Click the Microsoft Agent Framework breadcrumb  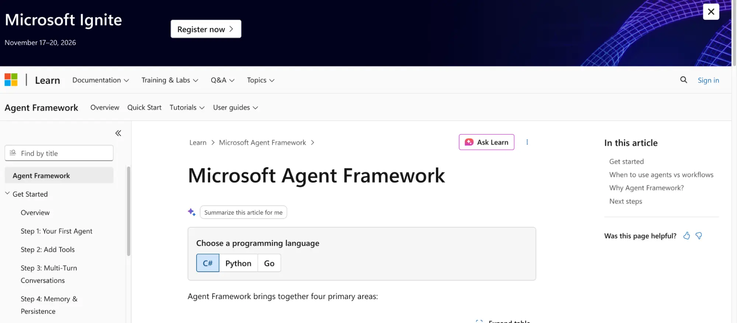263,143
